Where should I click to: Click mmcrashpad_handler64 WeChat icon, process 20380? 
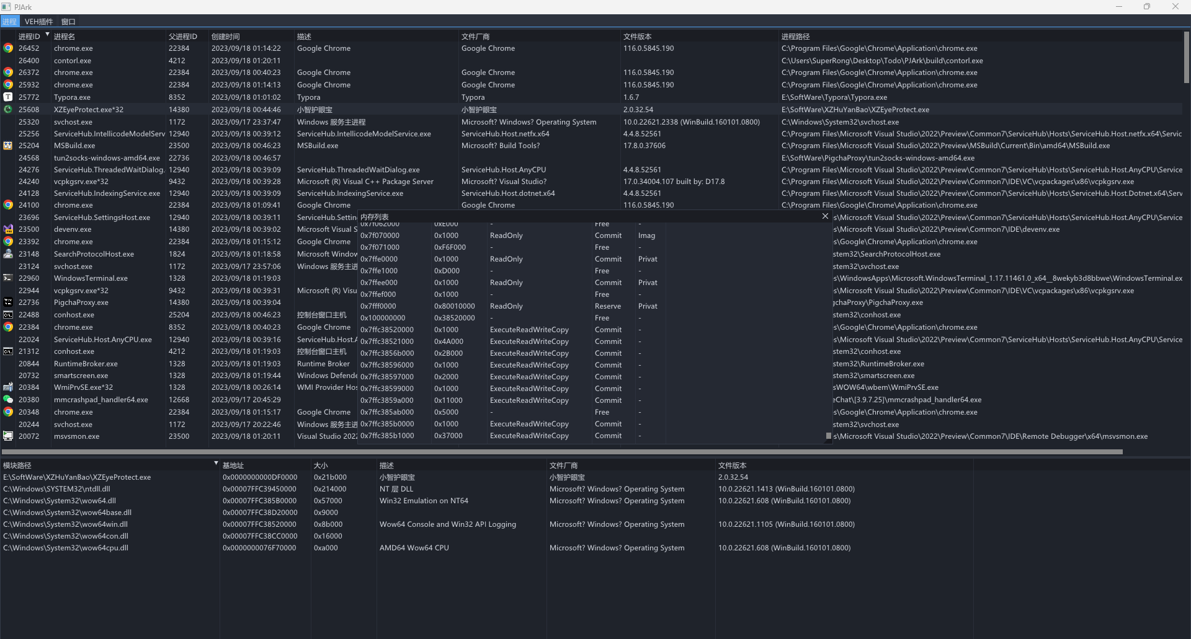coord(8,399)
